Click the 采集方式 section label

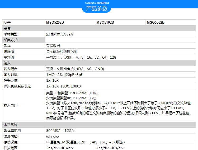pos(11,40)
